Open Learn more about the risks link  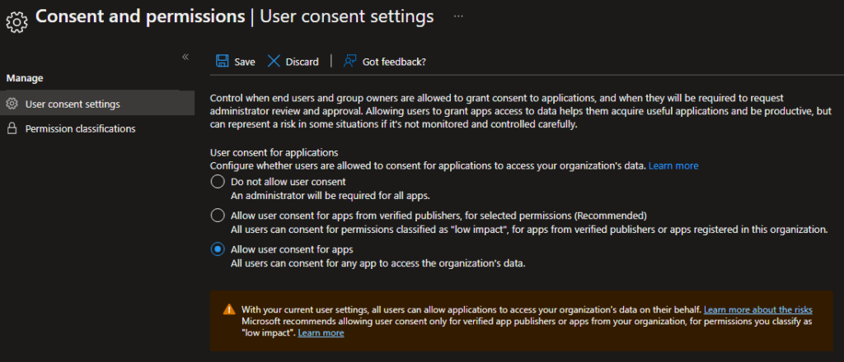tap(758, 309)
